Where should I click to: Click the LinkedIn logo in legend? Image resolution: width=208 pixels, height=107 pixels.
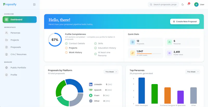point(91,84)
